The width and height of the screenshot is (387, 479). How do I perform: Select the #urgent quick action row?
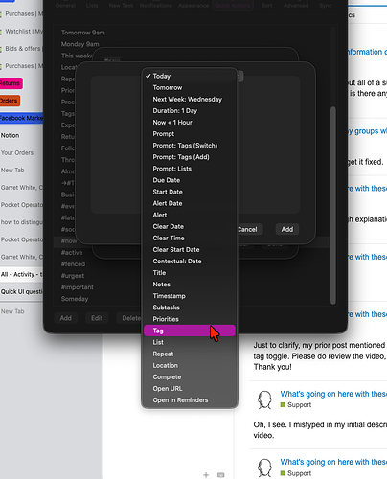pos(74,275)
